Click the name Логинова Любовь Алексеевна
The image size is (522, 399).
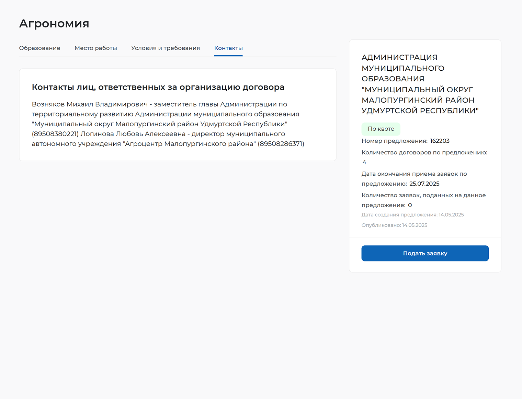(x=133, y=134)
